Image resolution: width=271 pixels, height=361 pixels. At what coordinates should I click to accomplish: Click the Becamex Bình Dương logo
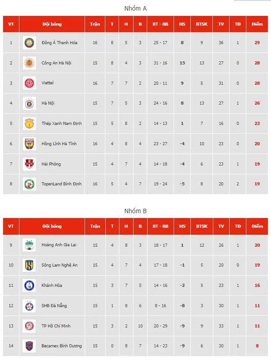point(30,346)
